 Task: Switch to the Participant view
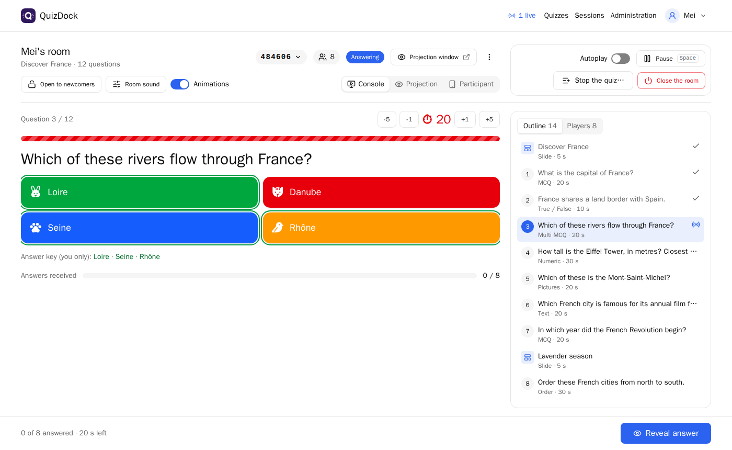point(471,84)
